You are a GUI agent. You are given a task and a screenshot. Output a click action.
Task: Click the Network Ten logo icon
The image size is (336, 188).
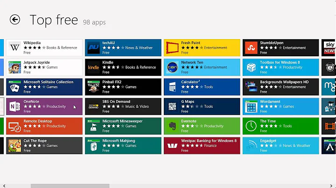tap(173, 67)
